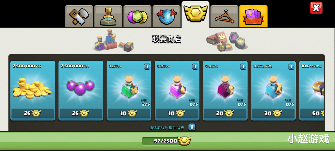
Task: Show info for the pink resource potion
Action: tap(195, 67)
